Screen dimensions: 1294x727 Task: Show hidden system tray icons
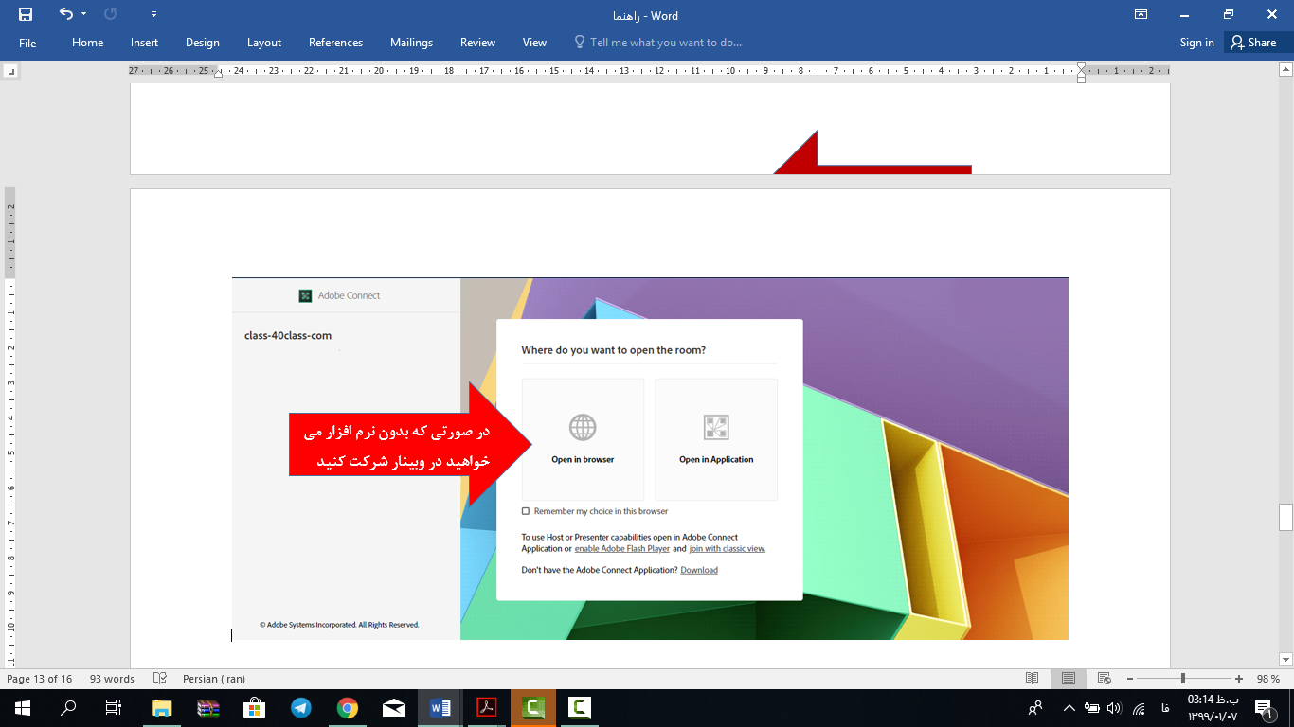tap(1069, 708)
